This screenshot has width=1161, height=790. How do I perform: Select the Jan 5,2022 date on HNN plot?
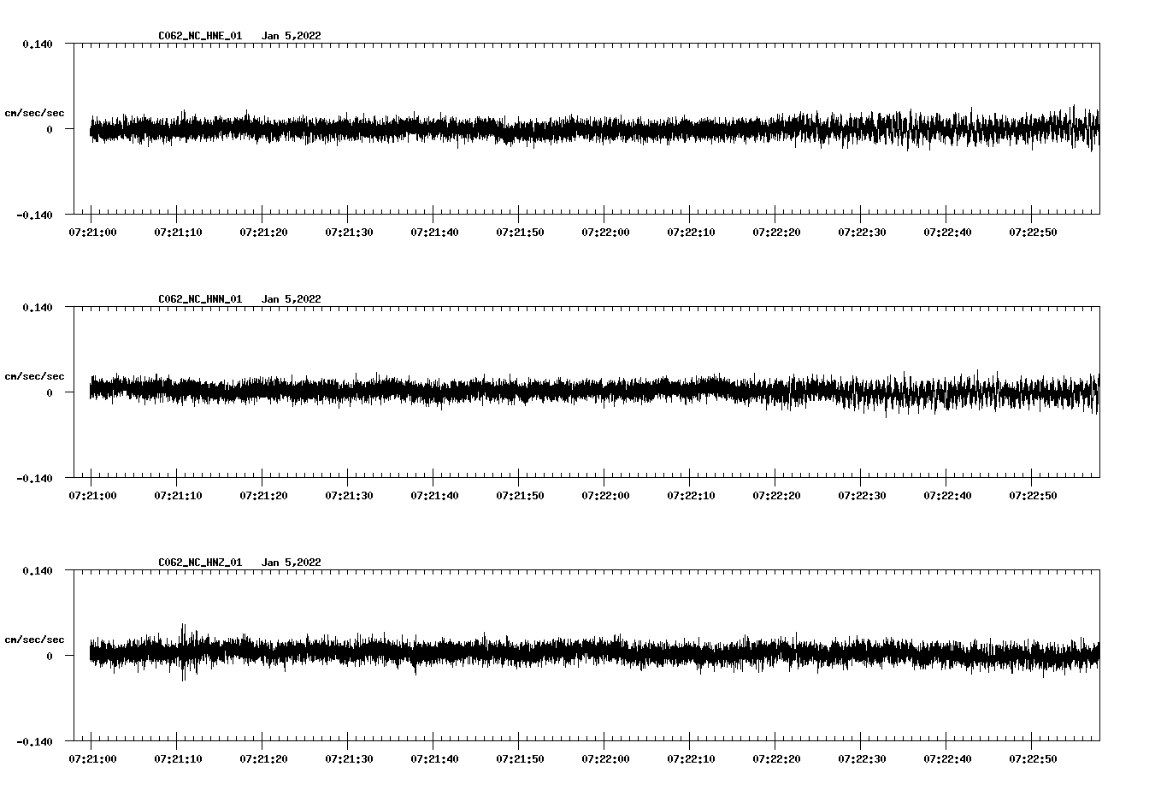[x=292, y=299]
